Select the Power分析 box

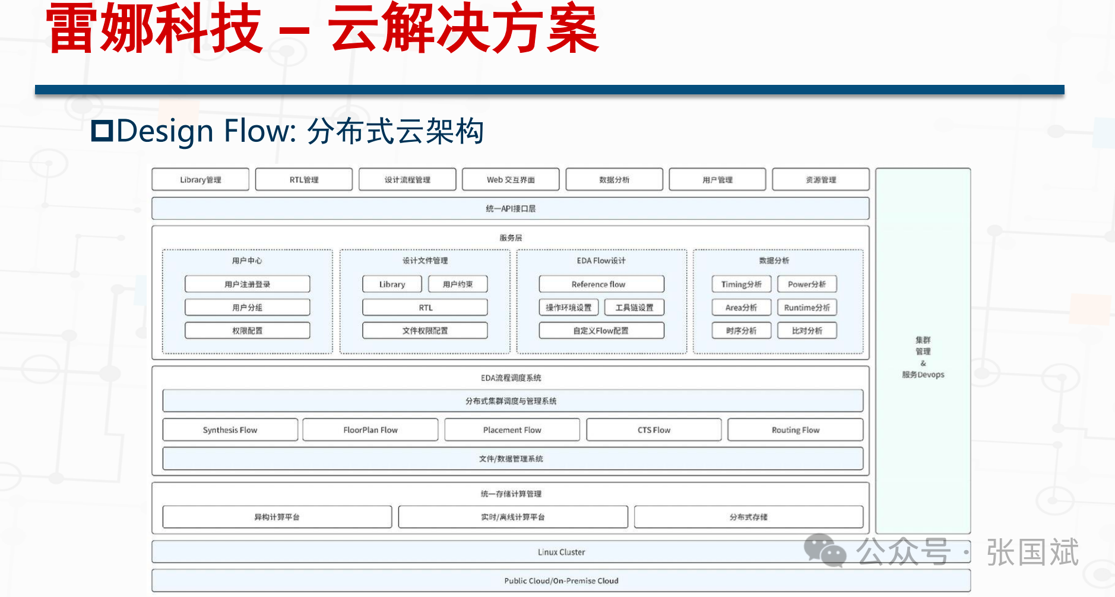click(x=807, y=284)
